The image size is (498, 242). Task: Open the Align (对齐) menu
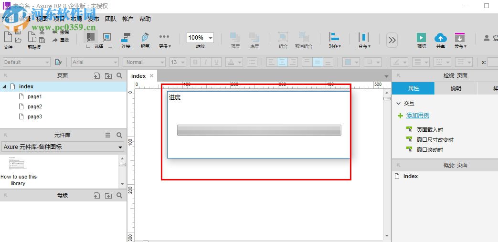click(x=335, y=40)
